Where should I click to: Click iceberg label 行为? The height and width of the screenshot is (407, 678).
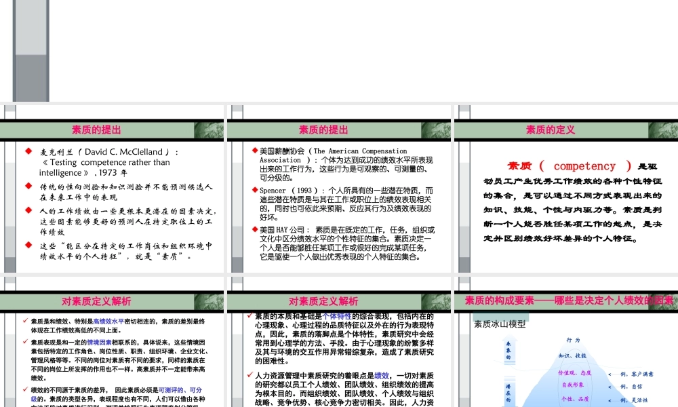pyautogui.click(x=574, y=340)
